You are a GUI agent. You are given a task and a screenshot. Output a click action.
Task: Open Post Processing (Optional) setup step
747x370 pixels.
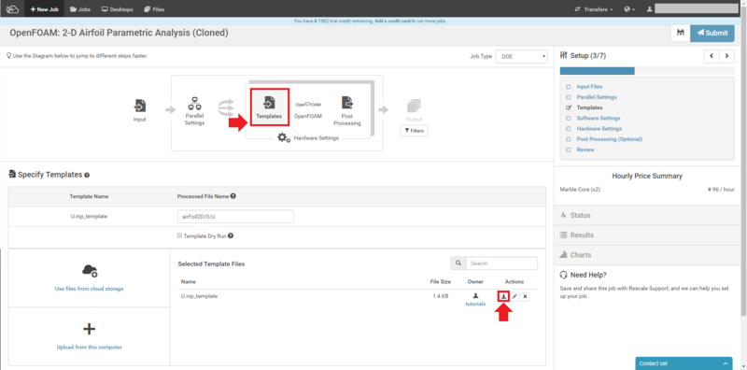610,139
